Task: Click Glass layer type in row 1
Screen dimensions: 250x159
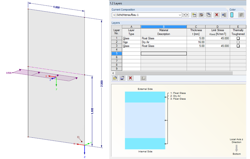Action: coord(131,38)
